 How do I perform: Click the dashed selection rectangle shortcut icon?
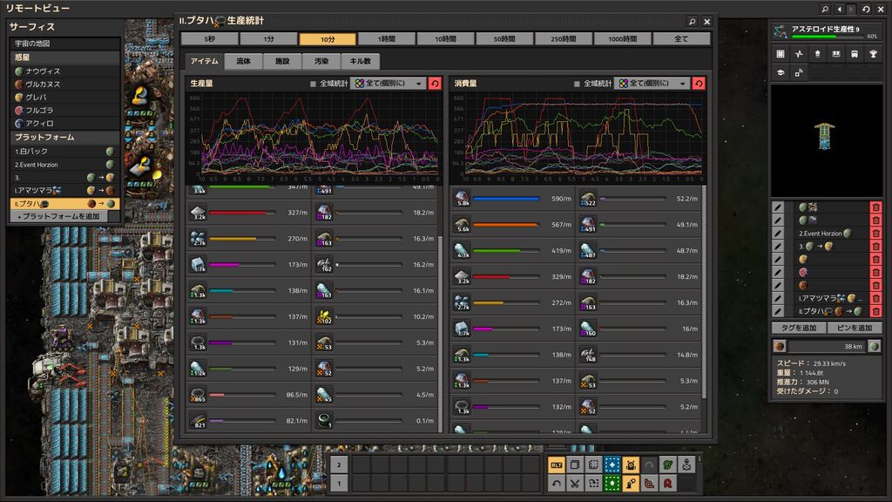pos(593,465)
